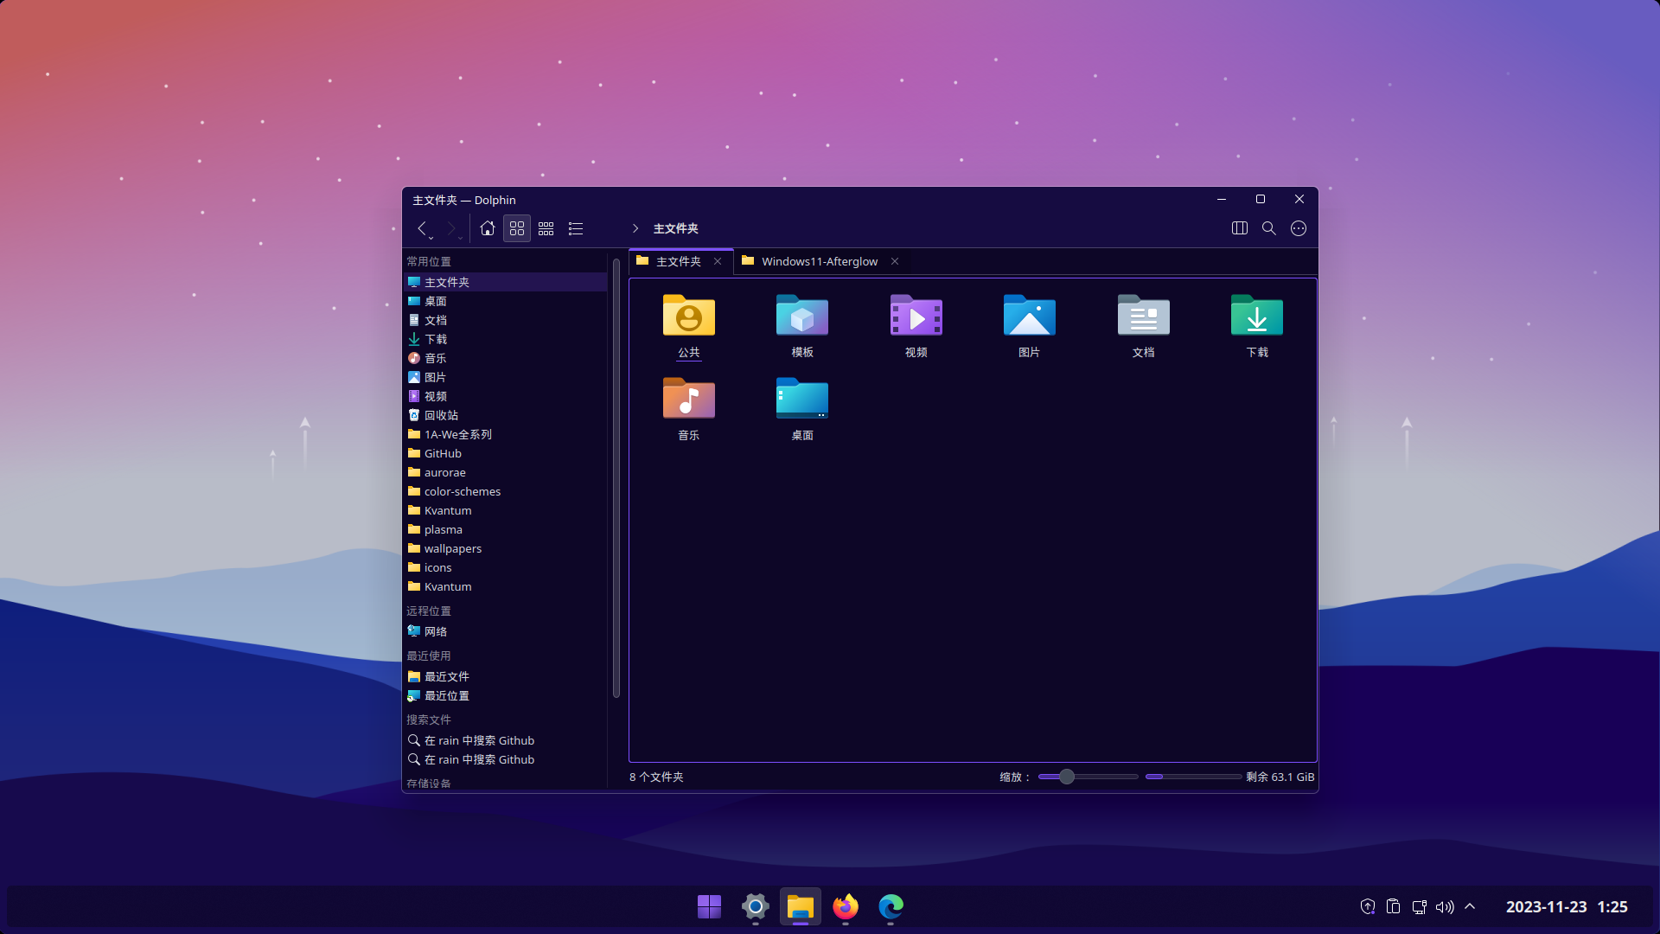The width and height of the screenshot is (1660, 934).
Task: Go forward using the forward arrow
Action: click(450, 228)
